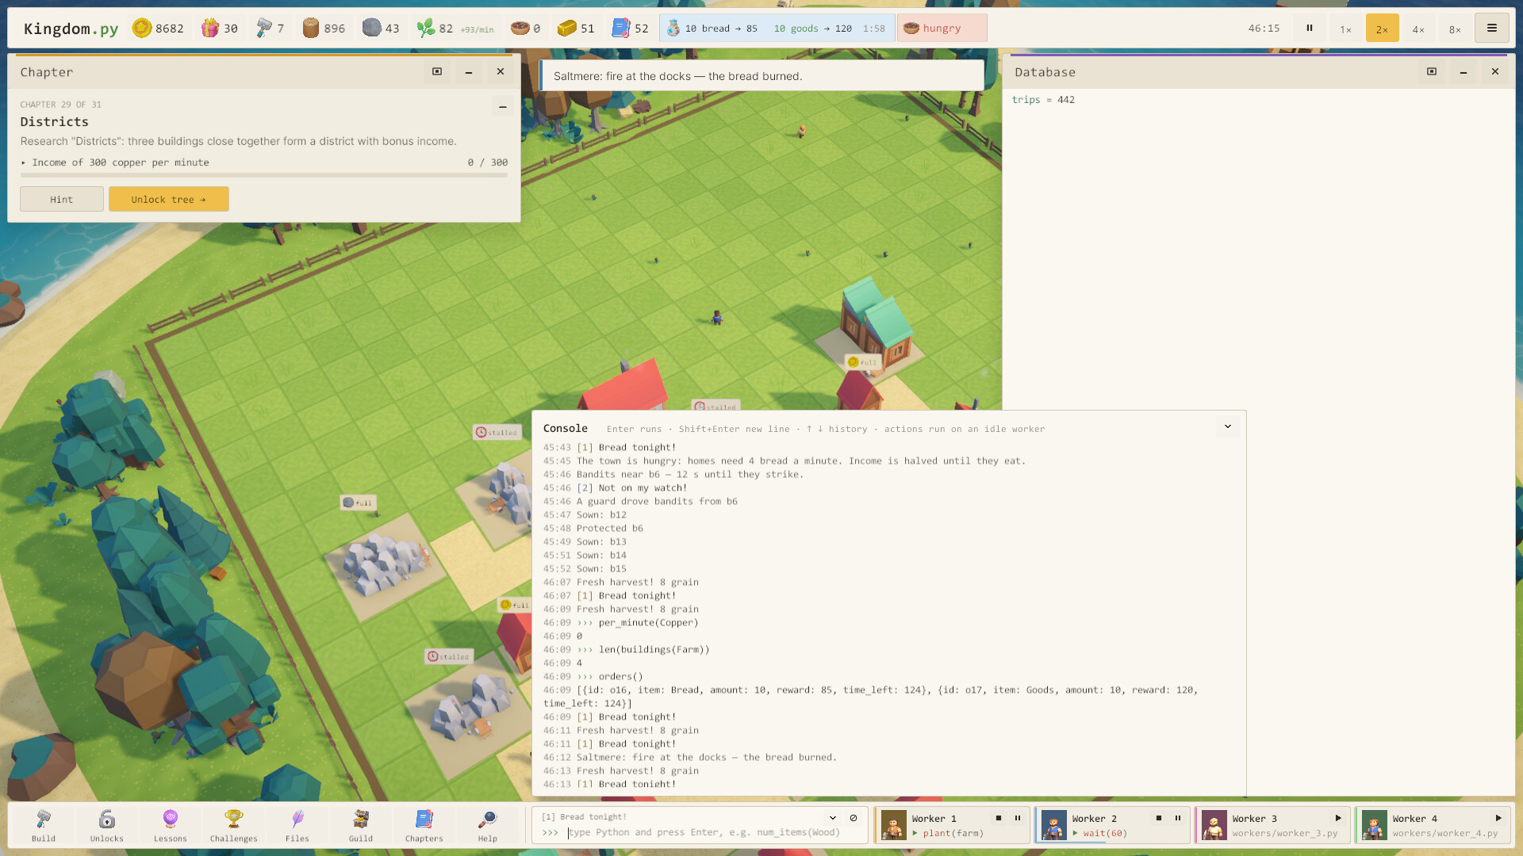Viewport: 1523px width, 856px height.
Task: Set game speed to 2x
Action: click(x=1382, y=29)
